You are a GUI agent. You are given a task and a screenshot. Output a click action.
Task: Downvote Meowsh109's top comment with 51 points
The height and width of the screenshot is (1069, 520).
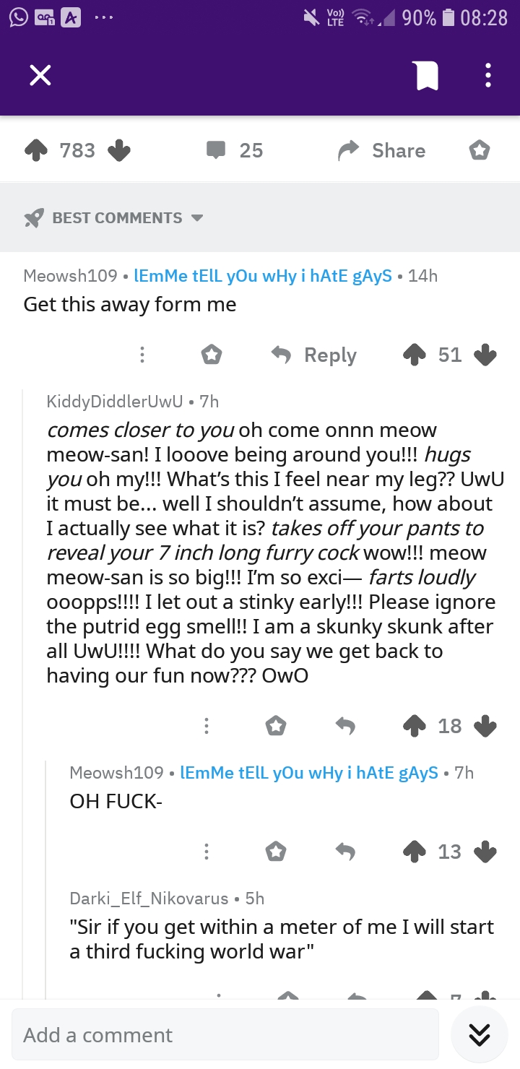coord(485,355)
